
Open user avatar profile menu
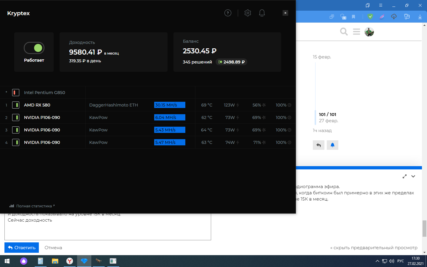pyautogui.click(x=369, y=31)
